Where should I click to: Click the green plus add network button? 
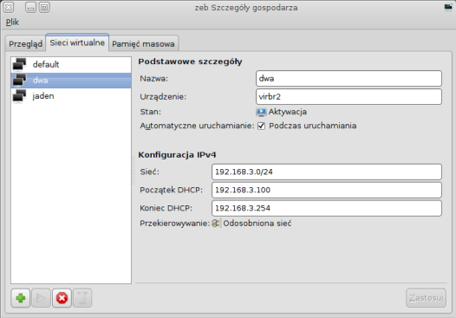(x=20, y=298)
